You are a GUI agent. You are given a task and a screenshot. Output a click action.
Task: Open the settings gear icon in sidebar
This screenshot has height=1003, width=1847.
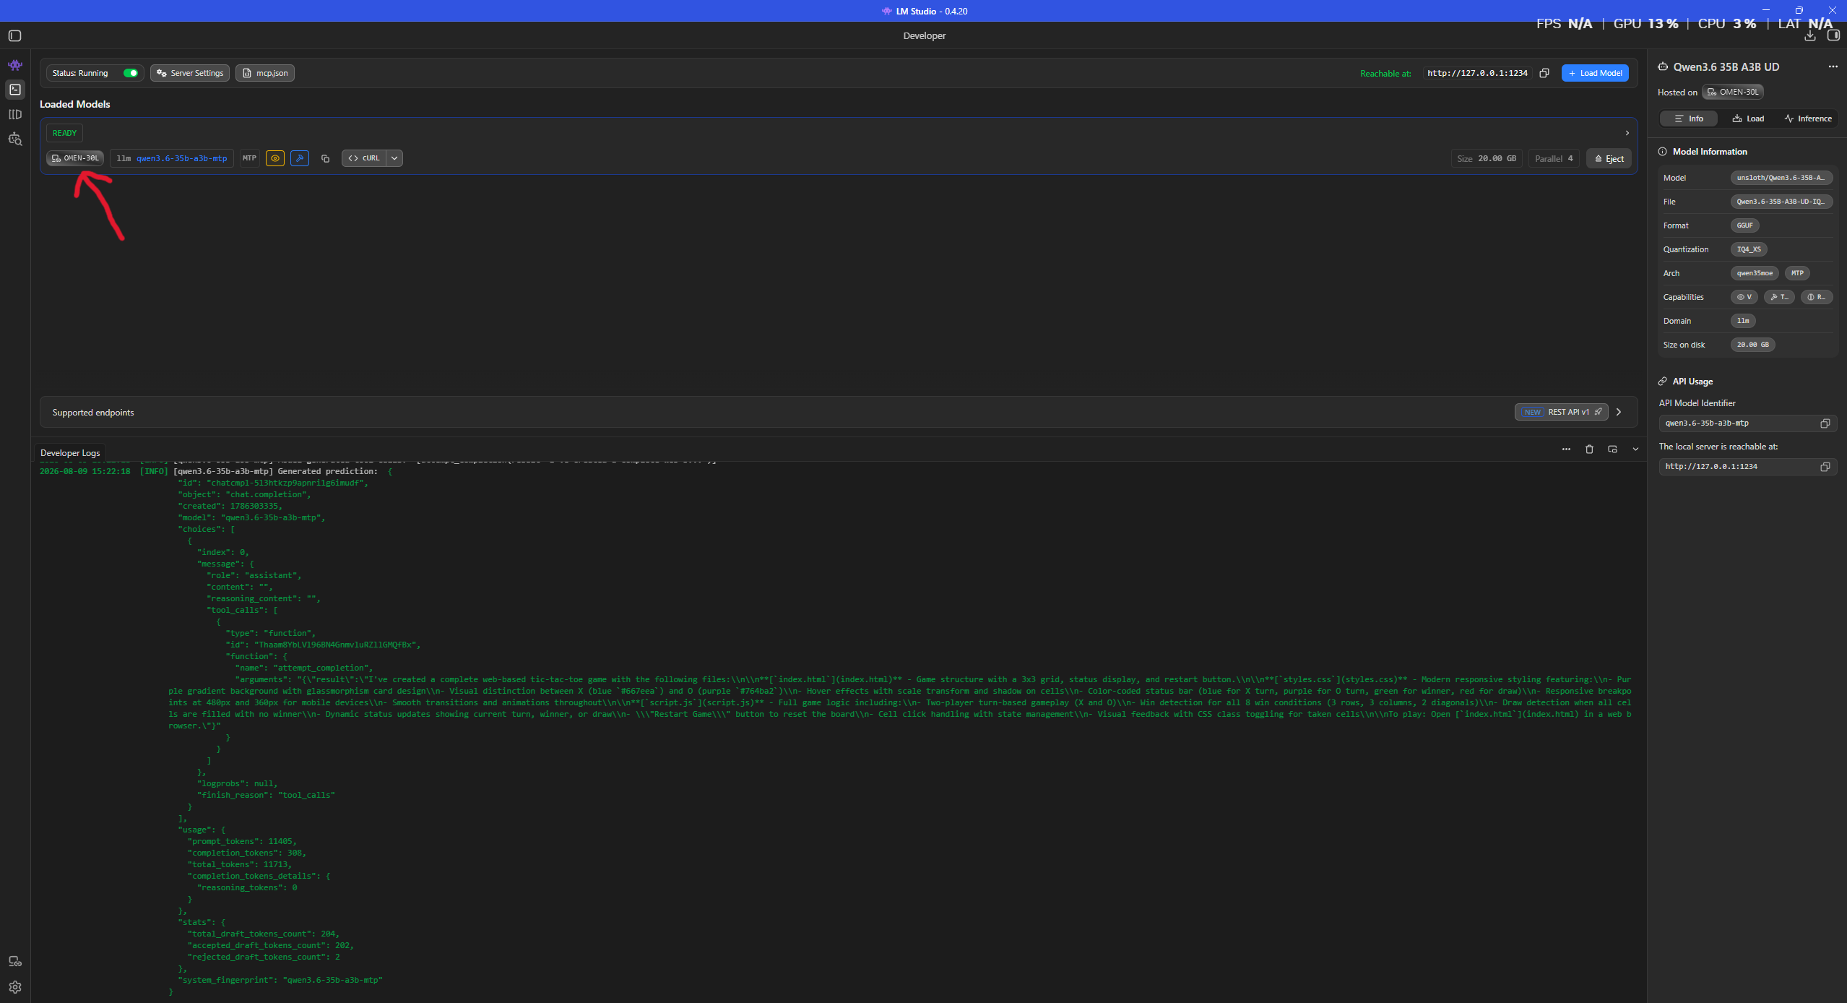(x=15, y=987)
